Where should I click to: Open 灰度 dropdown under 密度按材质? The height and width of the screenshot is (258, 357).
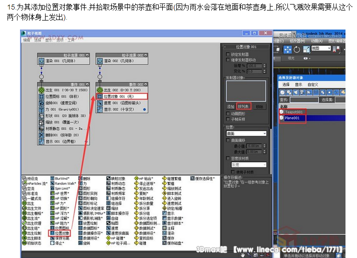(x=249, y=165)
